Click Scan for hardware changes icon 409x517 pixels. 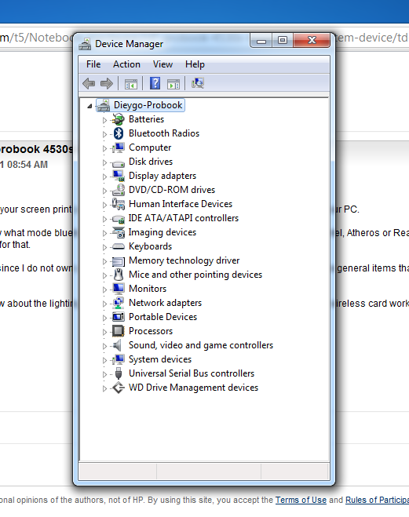point(198,83)
